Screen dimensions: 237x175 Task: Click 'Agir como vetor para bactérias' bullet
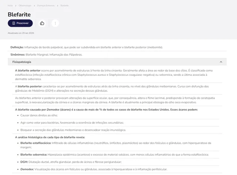click(72, 123)
